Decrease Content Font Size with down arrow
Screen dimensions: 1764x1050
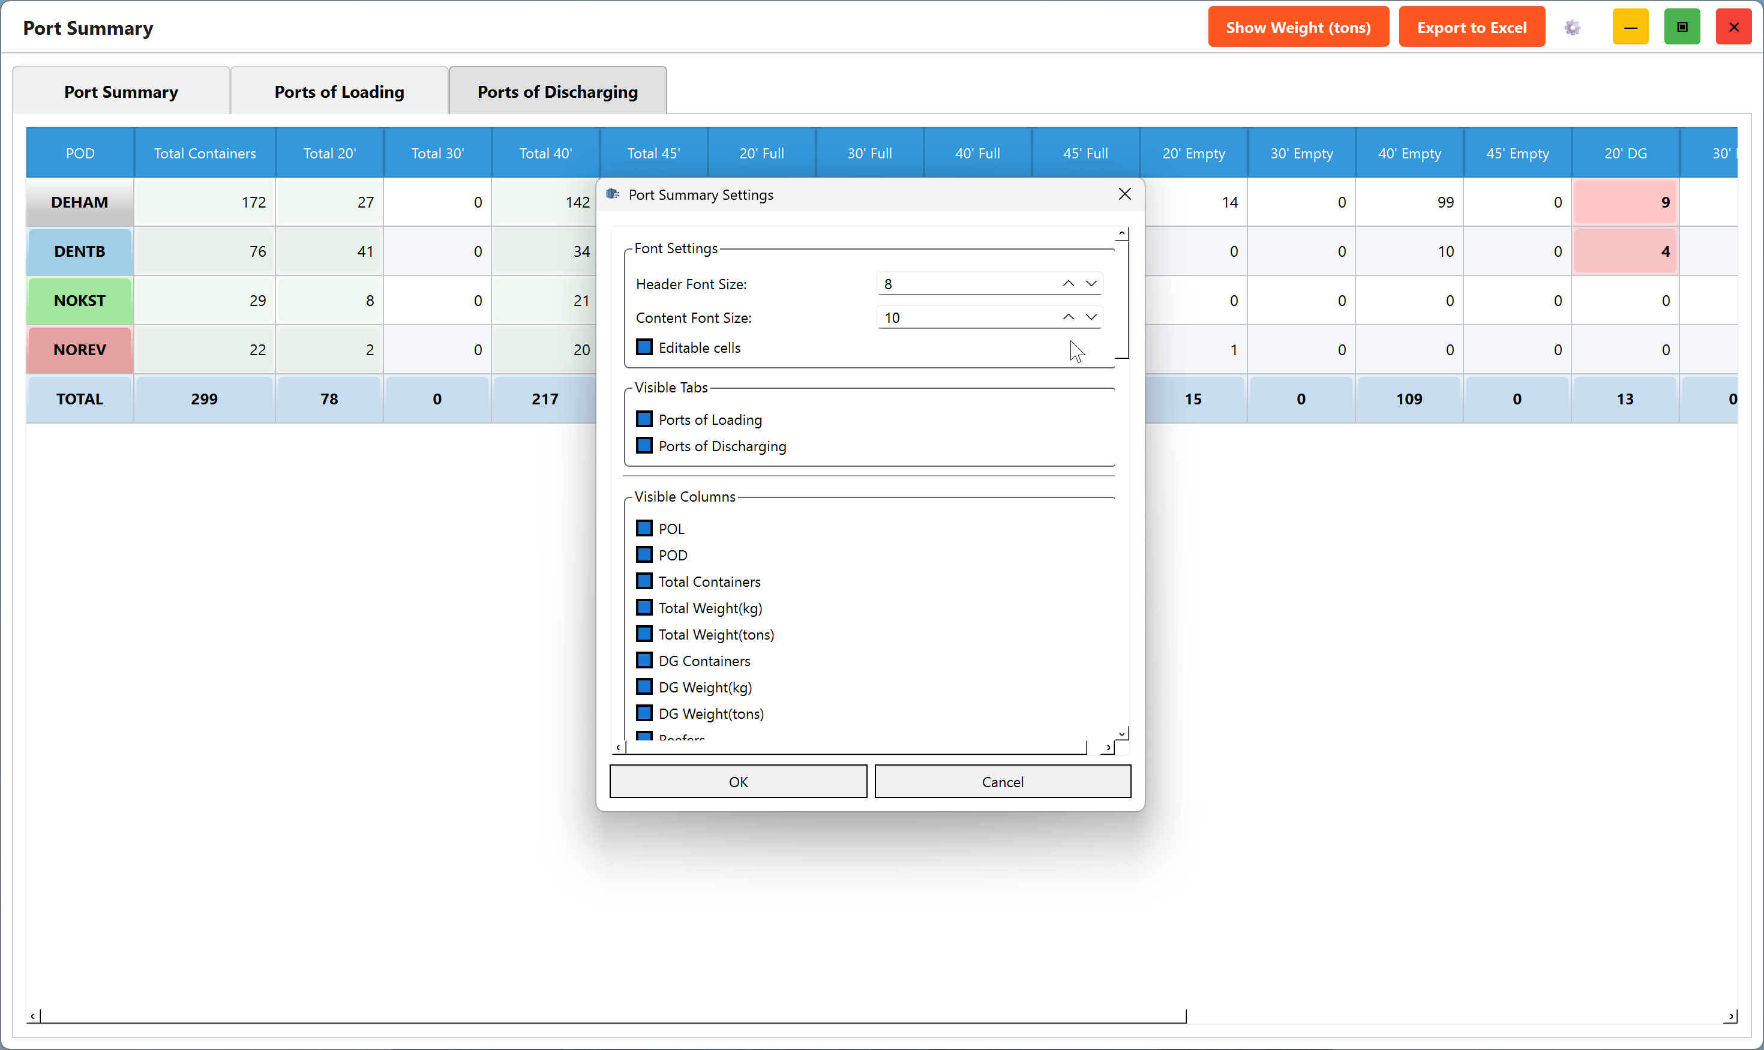(x=1091, y=317)
